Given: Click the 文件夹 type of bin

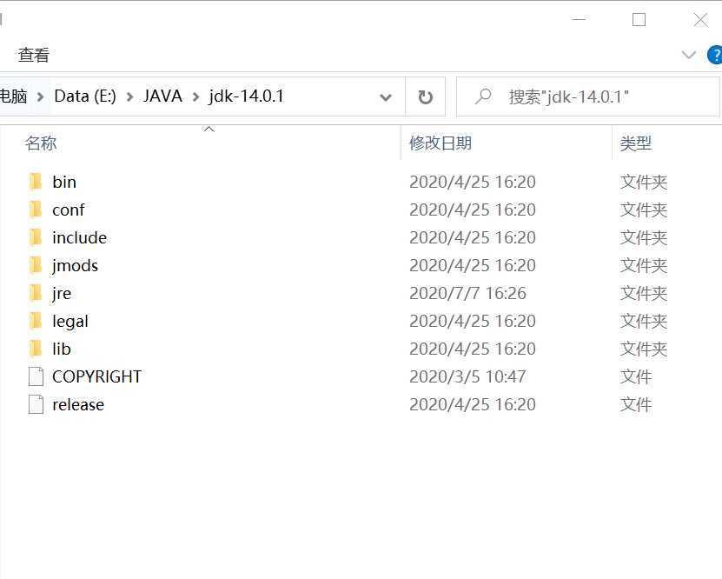Looking at the screenshot, I should click(643, 182).
